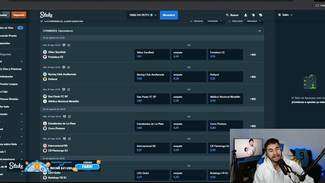Open Comenzando Pronto in sidebar

pos(8,36)
